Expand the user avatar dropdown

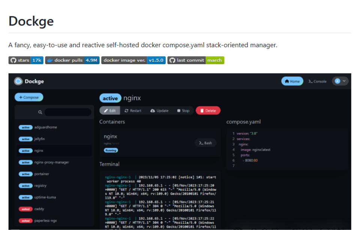click(340, 81)
